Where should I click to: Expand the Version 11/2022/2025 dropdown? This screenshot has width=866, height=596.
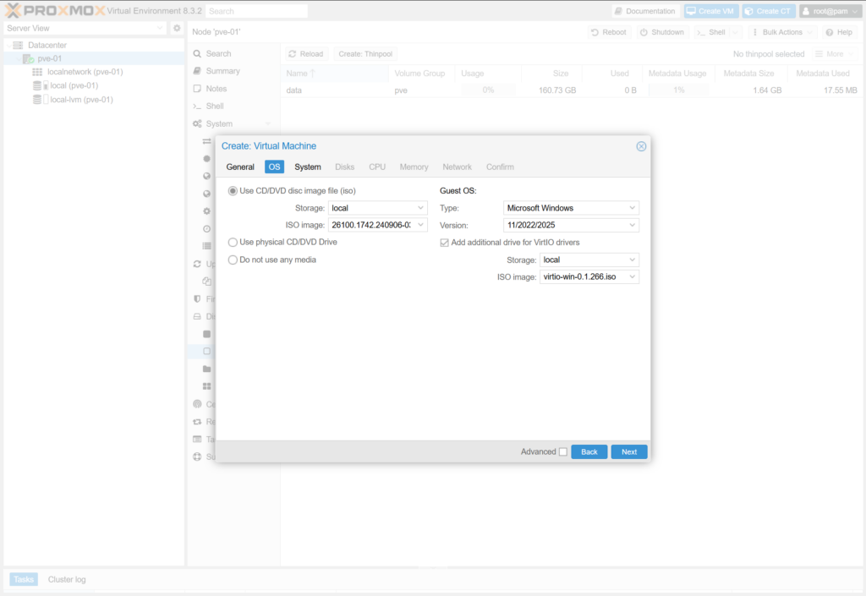pyautogui.click(x=632, y=226)
